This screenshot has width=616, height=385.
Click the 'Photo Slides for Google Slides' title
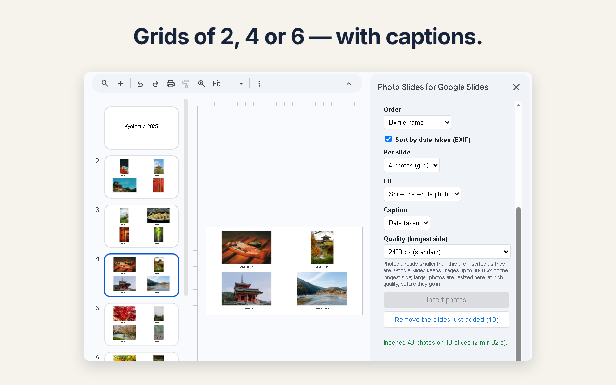pyautogui.click(x=433, y=87)
